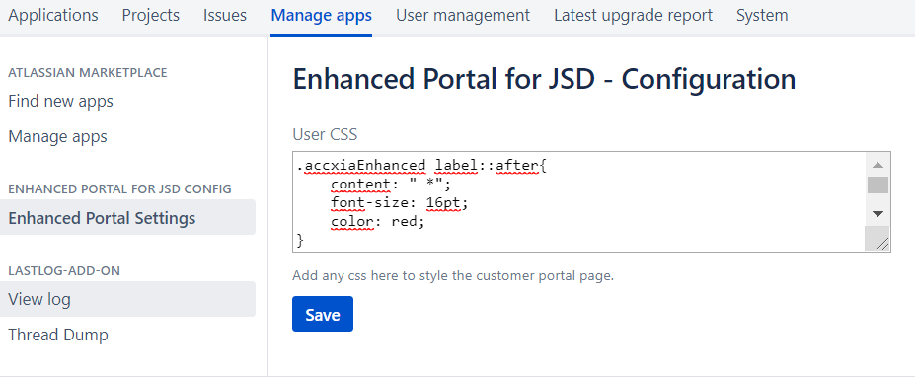915x377 pixels.
Task: Open Find new apps link
Action: click(x=60, y=101)
